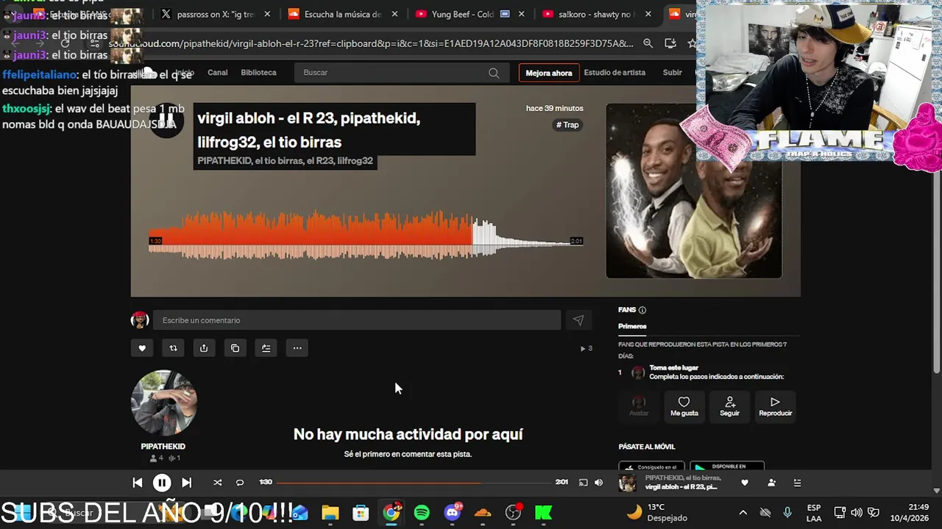Open OBS Studio from the taskbar
Screen dimensions: 942x529
pos(514,513)
